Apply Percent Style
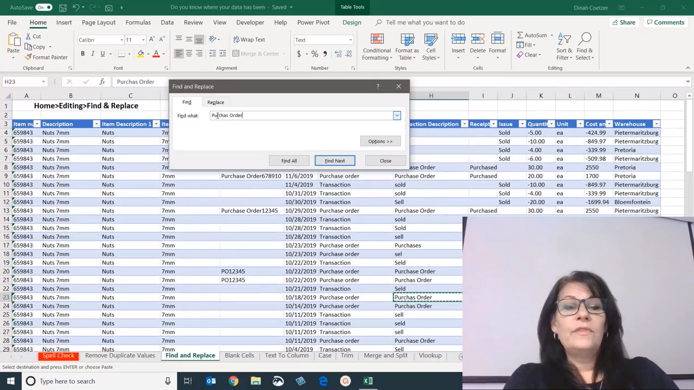This screenshot has height=390, width=694. pyautogui.click(x=314, y=54)
